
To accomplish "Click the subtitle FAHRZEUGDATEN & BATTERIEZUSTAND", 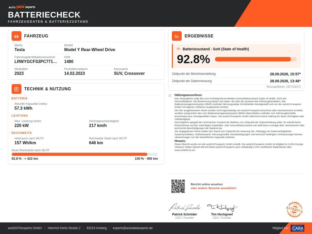I will tap(48, 22).
